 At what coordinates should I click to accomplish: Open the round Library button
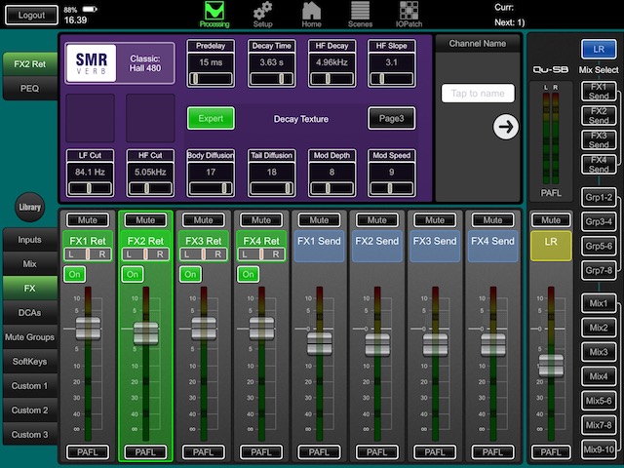click(x=30, y=207)
